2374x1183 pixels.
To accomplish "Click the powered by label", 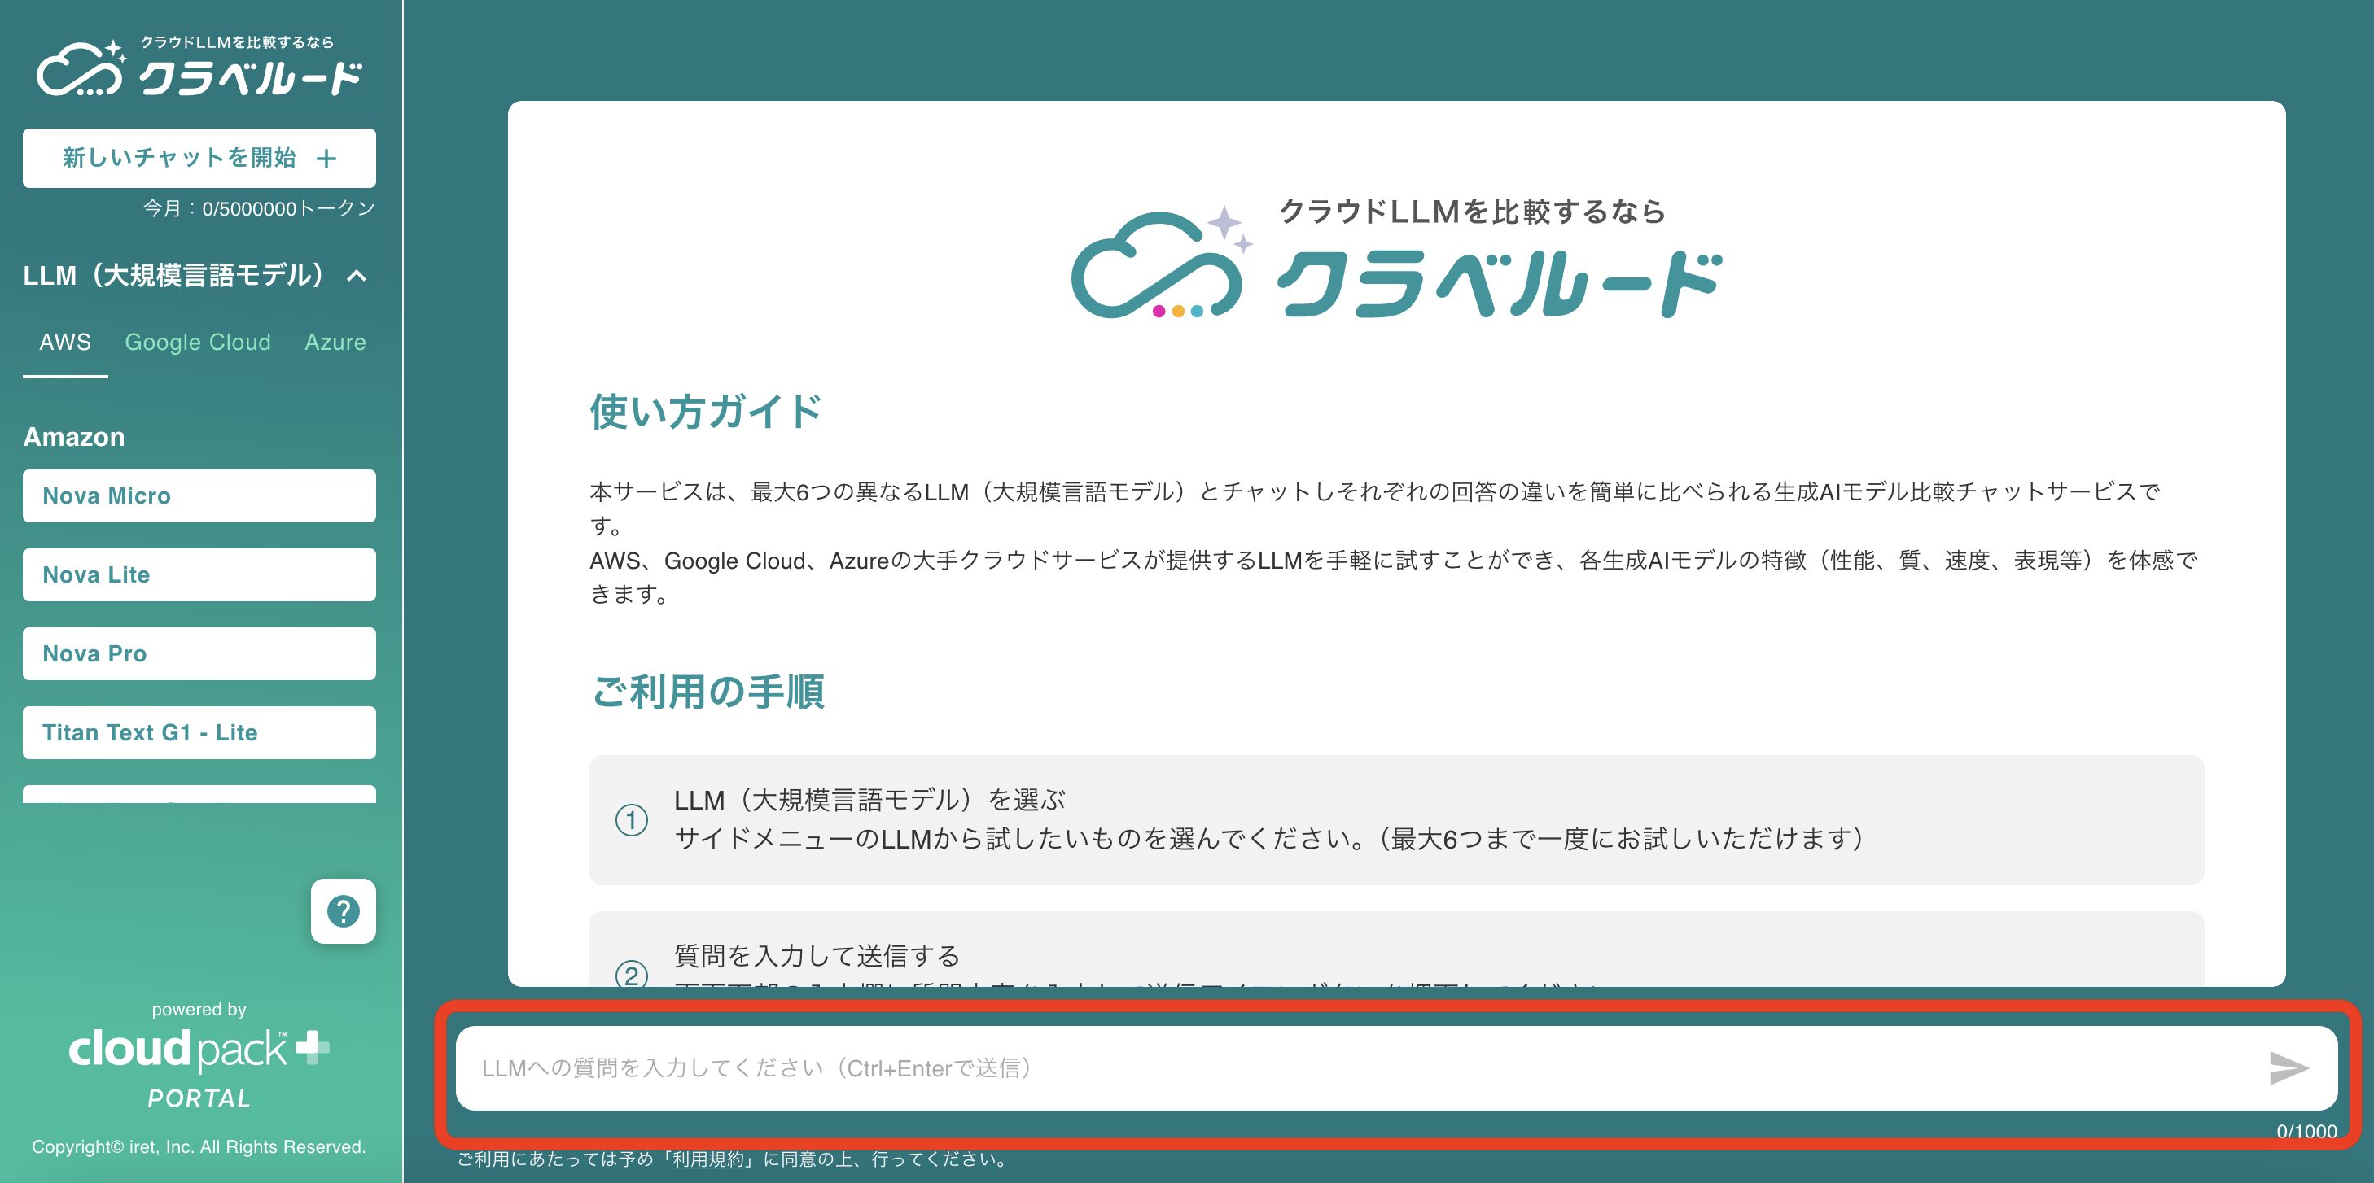I will [199, 1010].
